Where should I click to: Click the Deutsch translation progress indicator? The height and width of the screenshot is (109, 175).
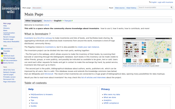point(52,21)
